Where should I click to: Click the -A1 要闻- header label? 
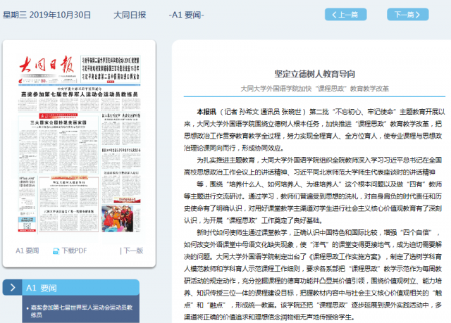(186, 15)
